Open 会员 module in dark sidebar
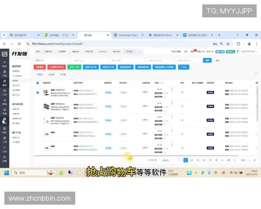 click(x=4, y=149)
